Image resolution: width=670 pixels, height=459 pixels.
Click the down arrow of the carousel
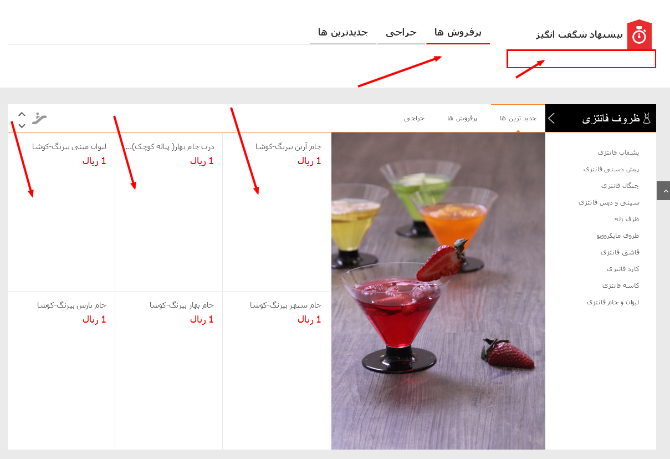(x=22, y=125)
